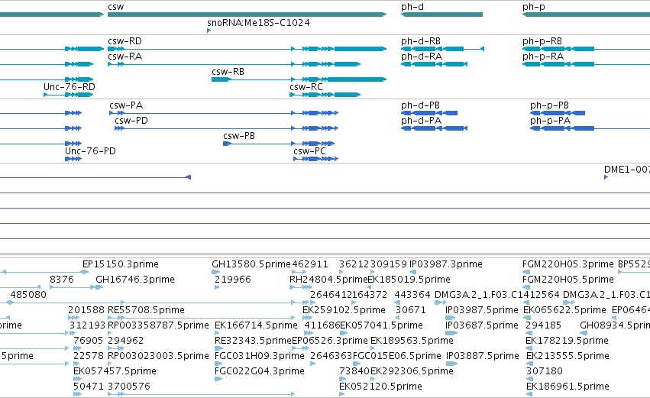The width and height of the screenshot is (650, 398).
Task: Select the 307180 feature label
Action: point(545,372)
